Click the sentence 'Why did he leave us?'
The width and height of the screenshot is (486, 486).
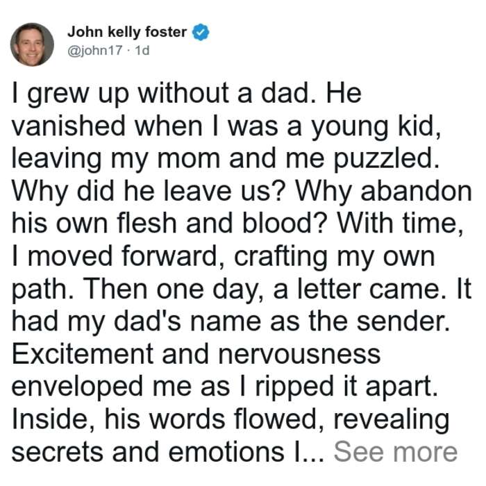148,191
